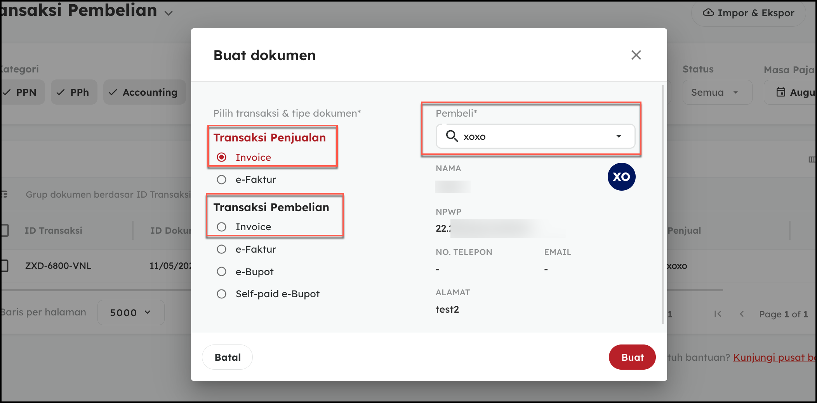Choose the e-Bupot radio option

[x=222, y=272]
